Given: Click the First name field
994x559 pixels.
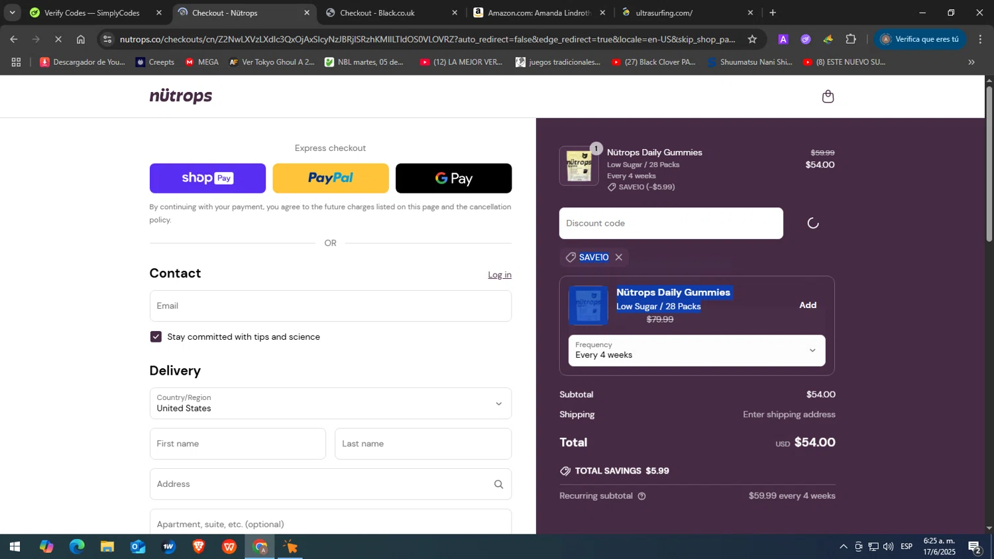Looking at the screenshot, I should pos(238,444).
